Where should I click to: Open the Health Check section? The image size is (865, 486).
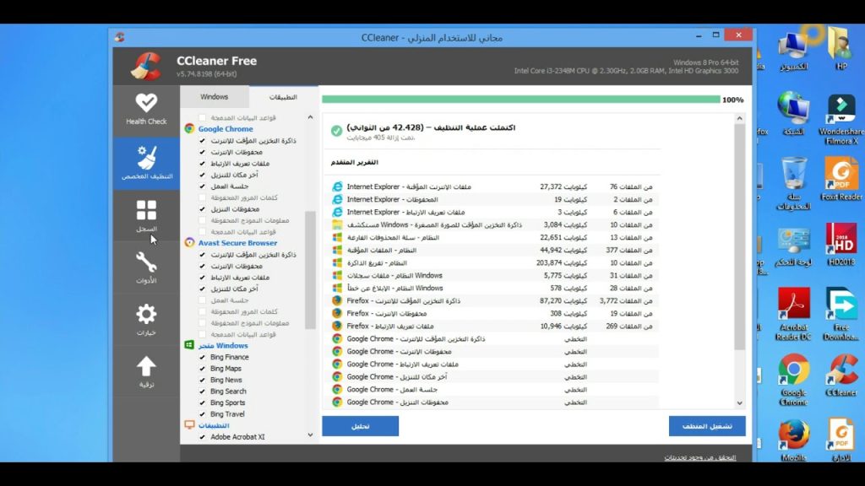click(146, 109)
